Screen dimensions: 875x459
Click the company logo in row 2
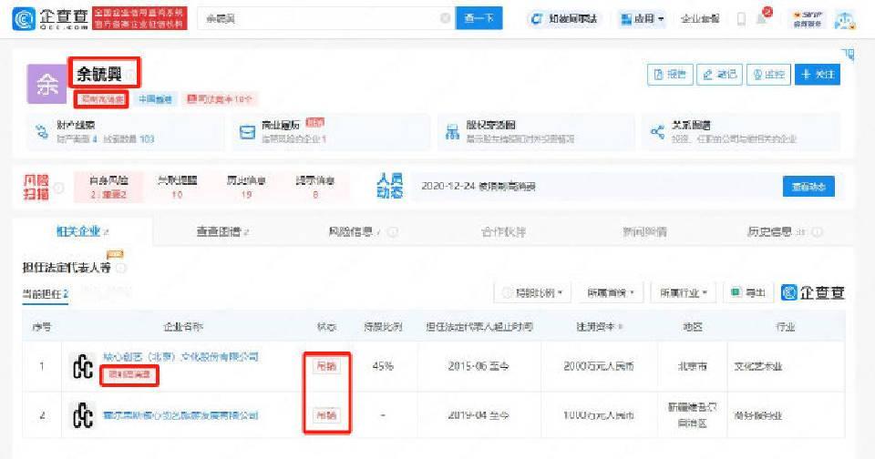click(x=83, y=415)
